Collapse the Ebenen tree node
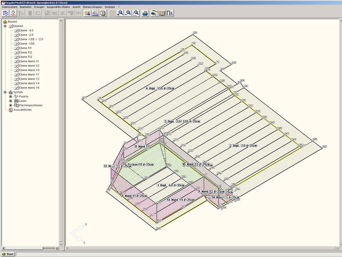The height and width of the screenshot is (257, 342). tap(5, 26)
